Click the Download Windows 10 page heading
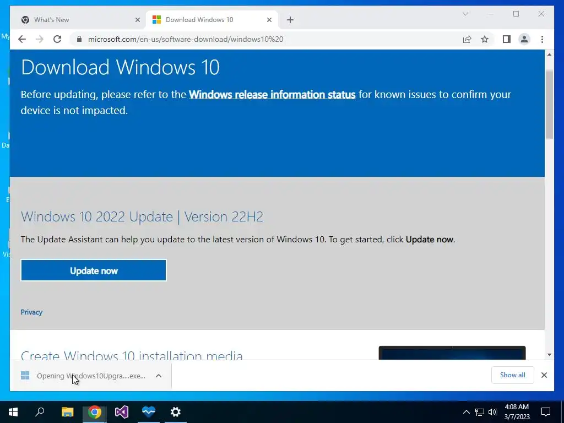Screen dimensions: 564x423 point(120,67)
